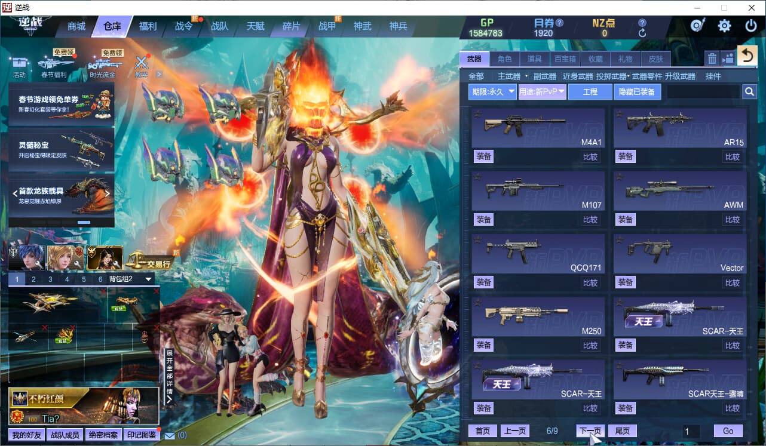
Task: Select backpack slot tab 3
Action: tap(50, 279)
